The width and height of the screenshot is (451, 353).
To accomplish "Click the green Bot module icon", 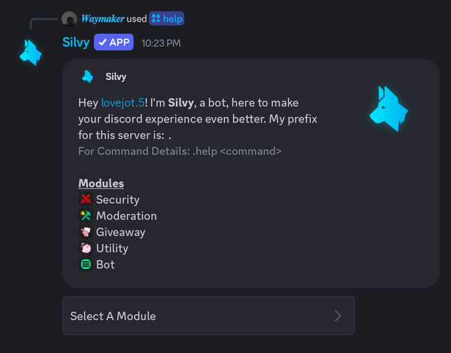I will (85, 264).
